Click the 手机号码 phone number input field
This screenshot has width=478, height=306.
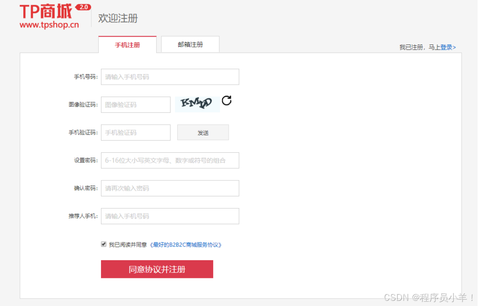click(170, 76)
